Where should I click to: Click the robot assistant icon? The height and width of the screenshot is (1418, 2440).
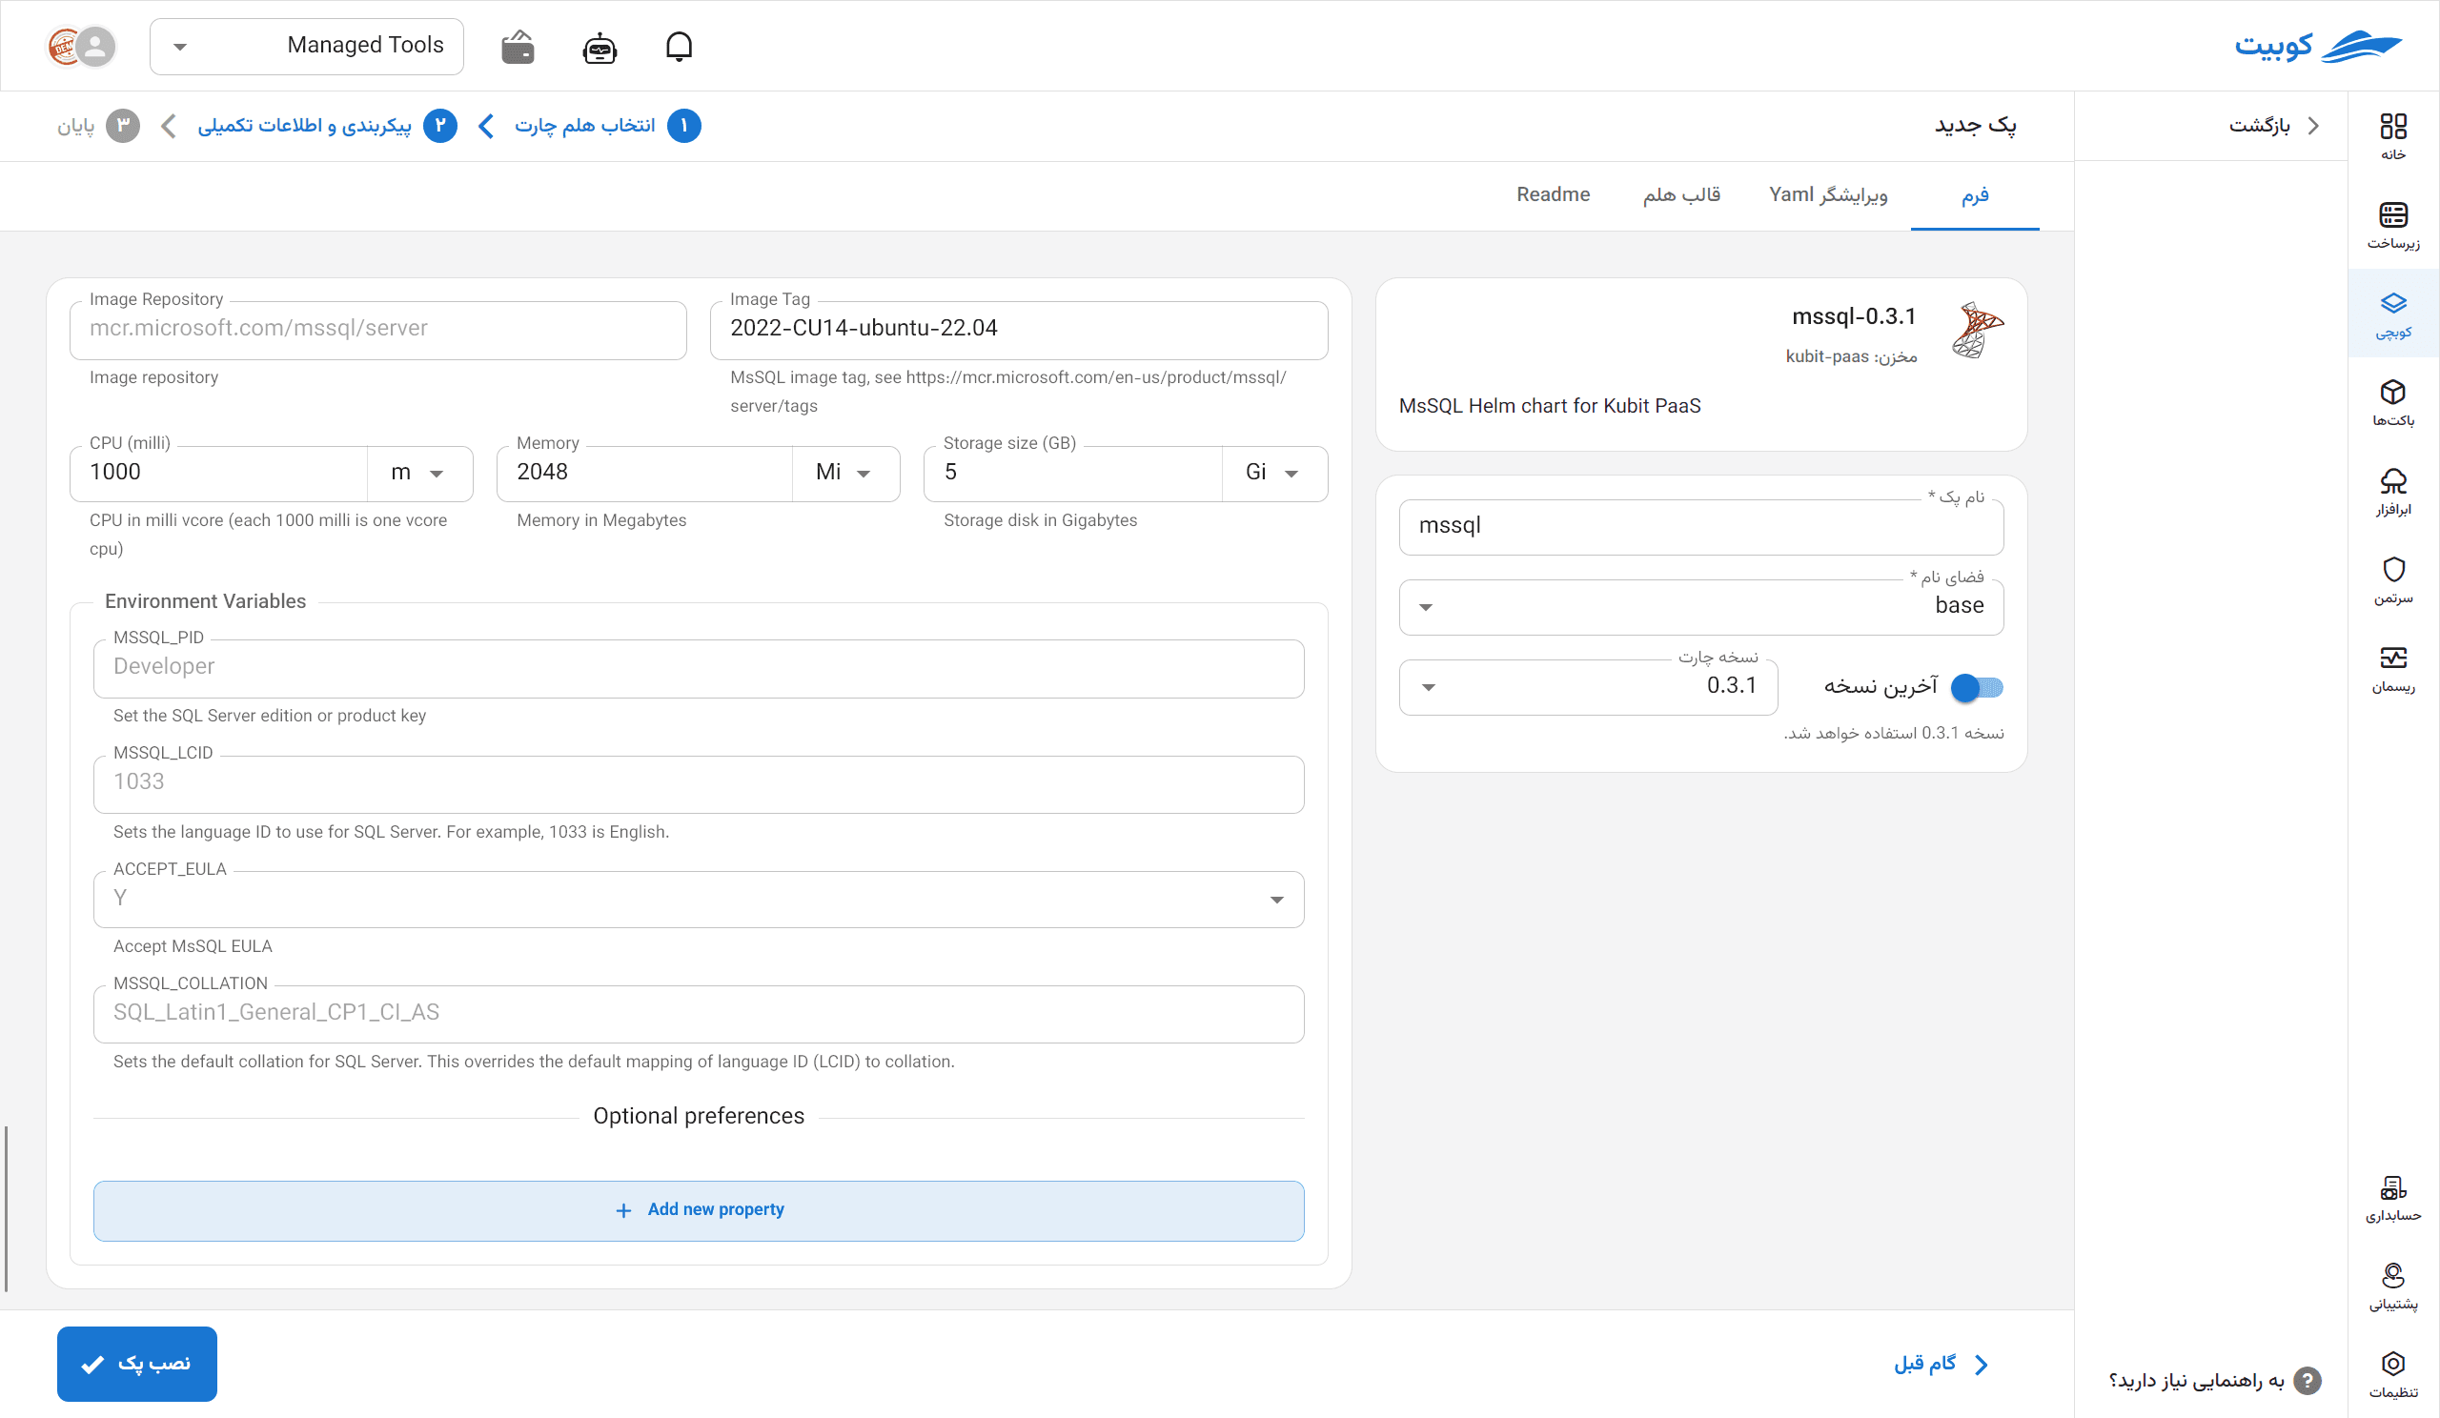click(x=600, y=47)
